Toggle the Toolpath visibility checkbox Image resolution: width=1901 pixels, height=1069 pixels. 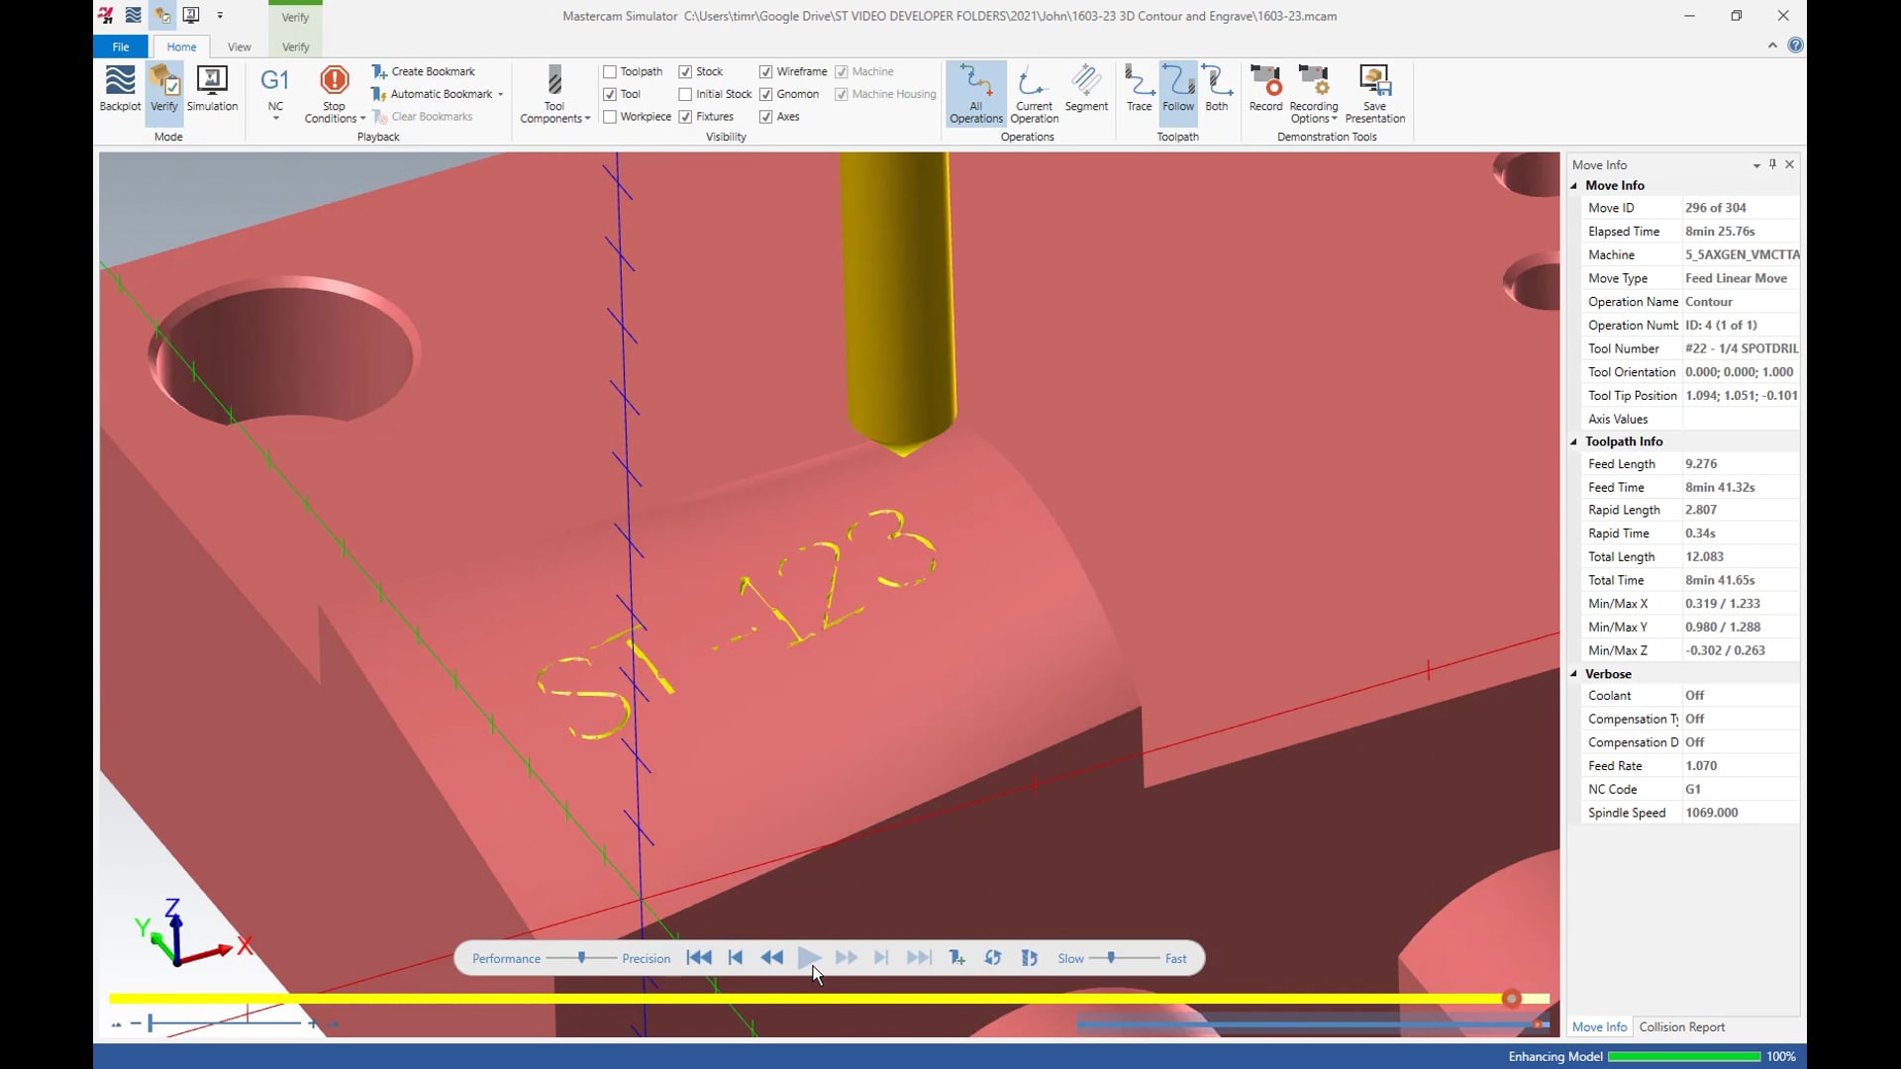pos(610,72)
